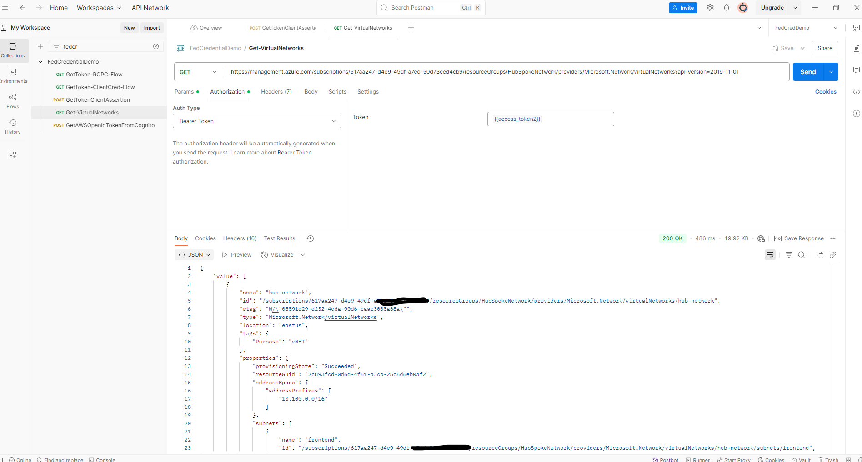
Task: Open the Overview tab
Action: point(206,28)
